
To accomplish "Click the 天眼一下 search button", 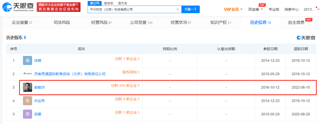I will (x=191, y=9).
